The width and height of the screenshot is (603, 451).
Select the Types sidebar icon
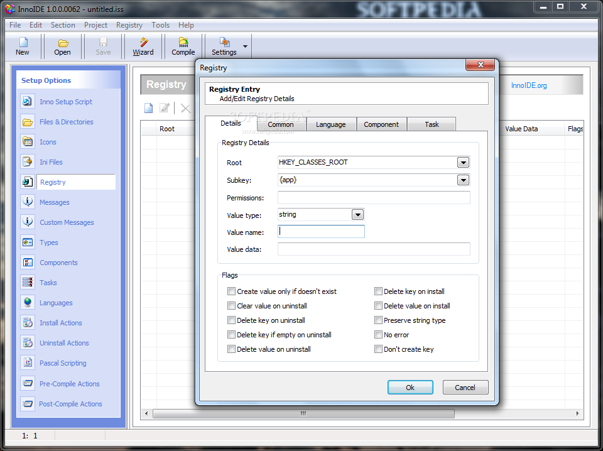(x=28, y=242)
